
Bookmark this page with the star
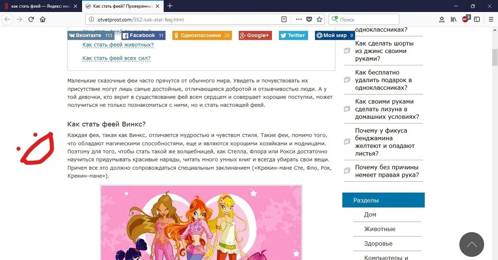pyautogui.click(x=320, y=19)
